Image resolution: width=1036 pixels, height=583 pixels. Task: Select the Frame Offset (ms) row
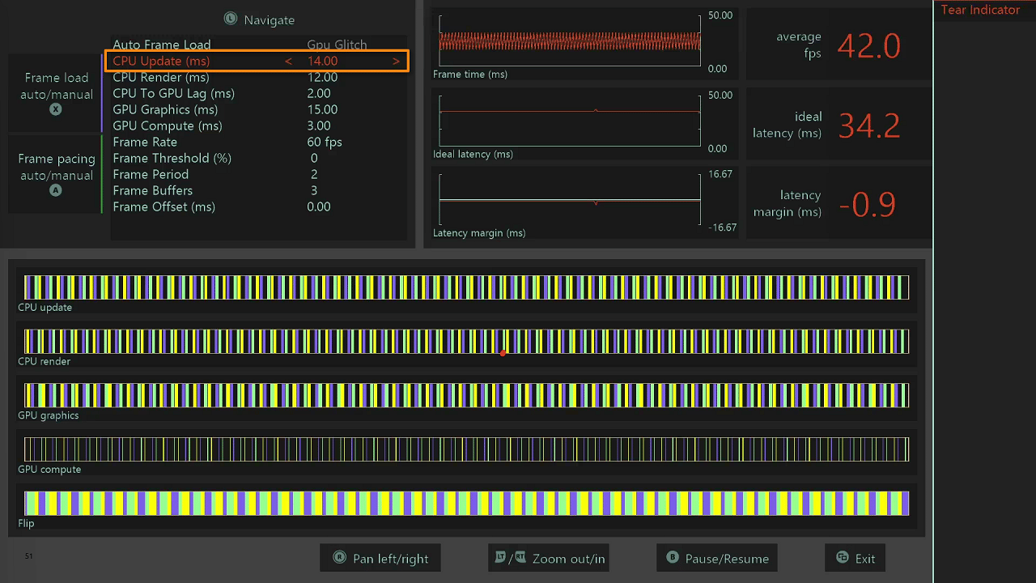click(x=259, y=206)
